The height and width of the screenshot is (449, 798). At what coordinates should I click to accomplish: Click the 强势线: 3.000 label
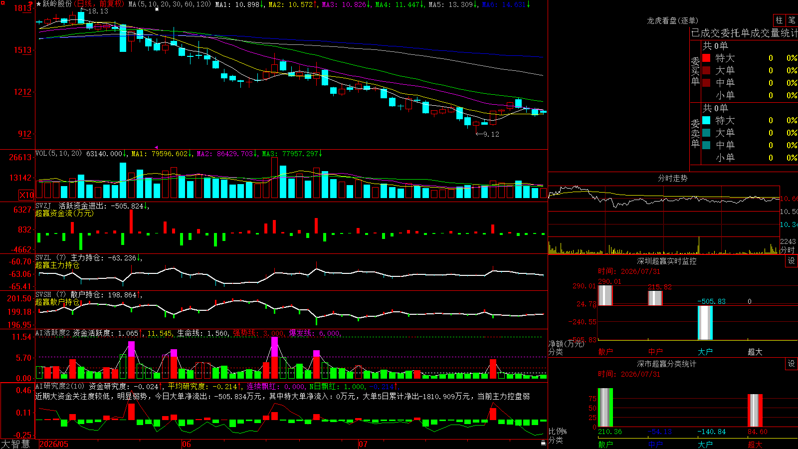click(258, 333)
